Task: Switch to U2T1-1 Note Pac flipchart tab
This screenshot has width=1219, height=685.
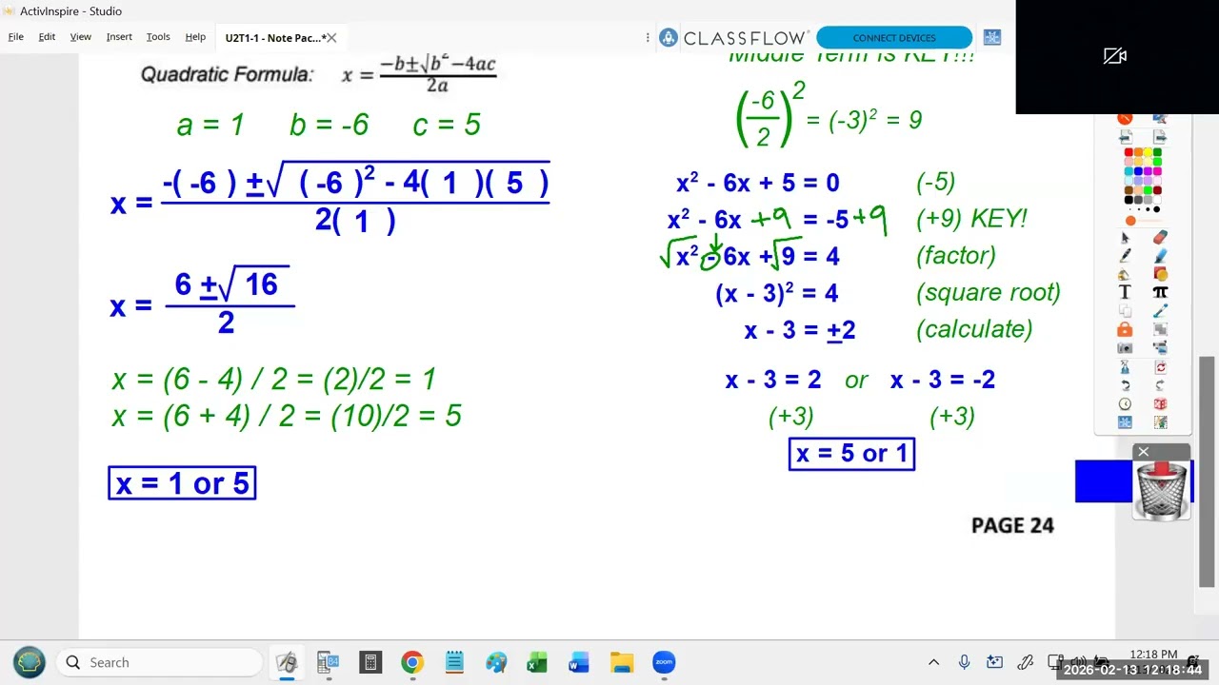Action: point(274,38)
